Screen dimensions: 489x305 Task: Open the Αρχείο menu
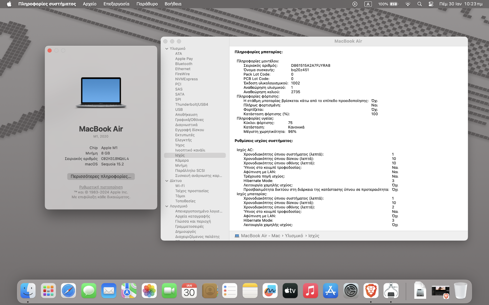click(89, 4)
